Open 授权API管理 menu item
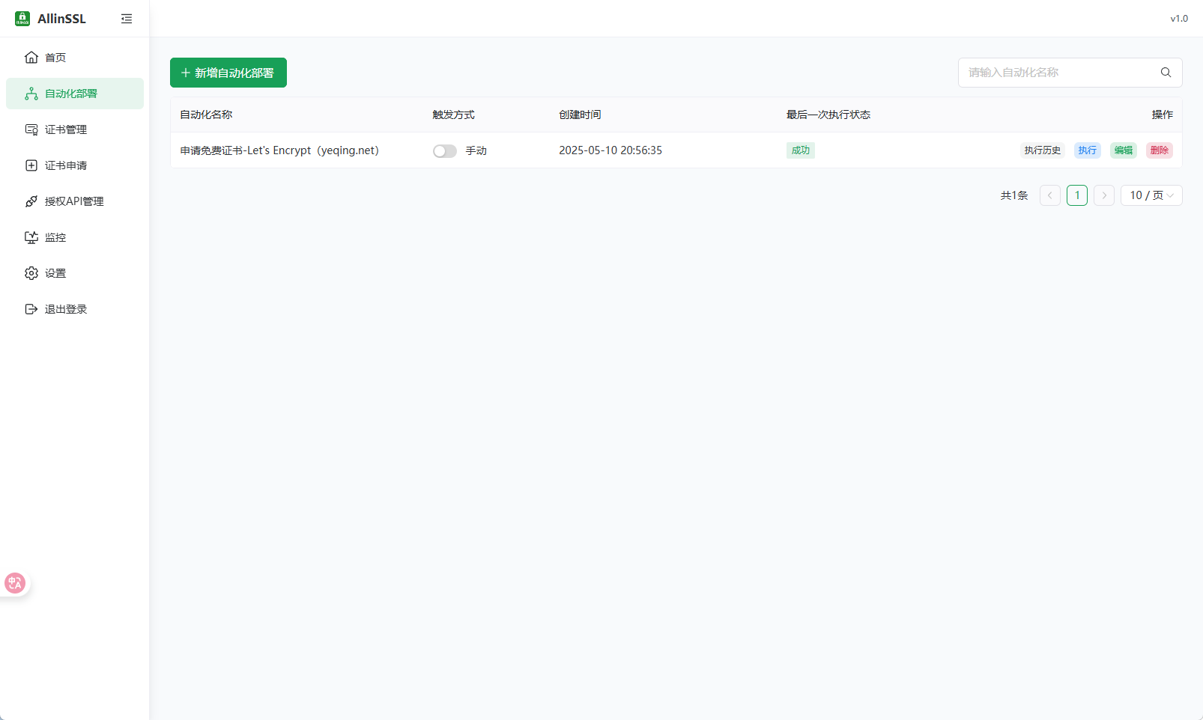Viewport: 1203px width, 720px height. [75, 201]
